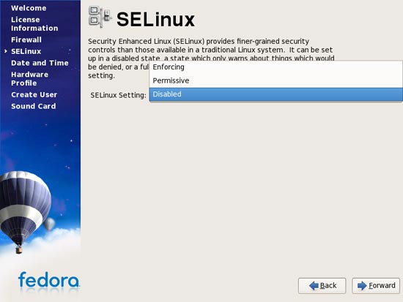Viewport: 403px width, 302px height.
Task: Go to the Firewall step
Action: point(26,39)
